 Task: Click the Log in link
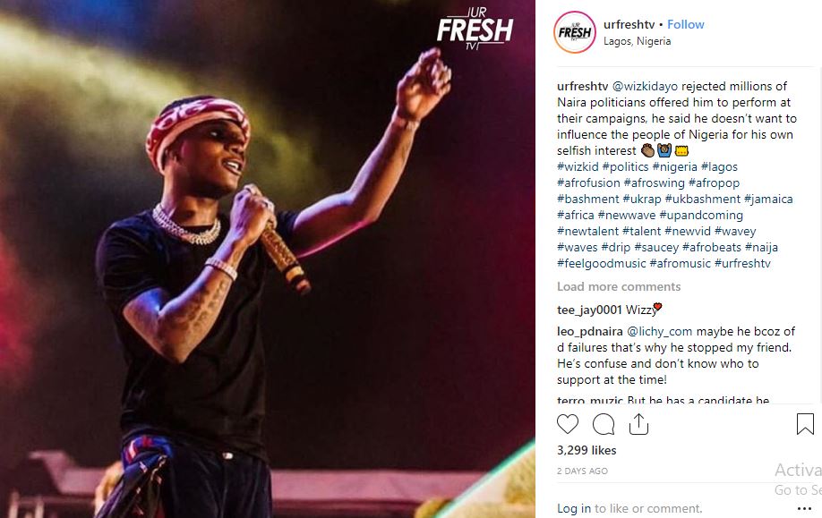(x=573, y=508)
